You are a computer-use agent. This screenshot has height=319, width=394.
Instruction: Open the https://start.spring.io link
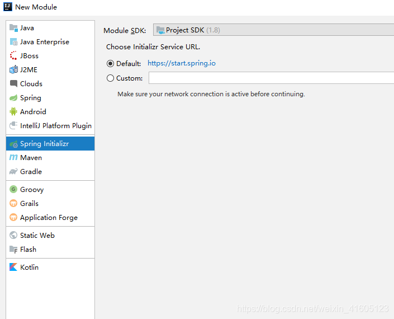(182, 63)
